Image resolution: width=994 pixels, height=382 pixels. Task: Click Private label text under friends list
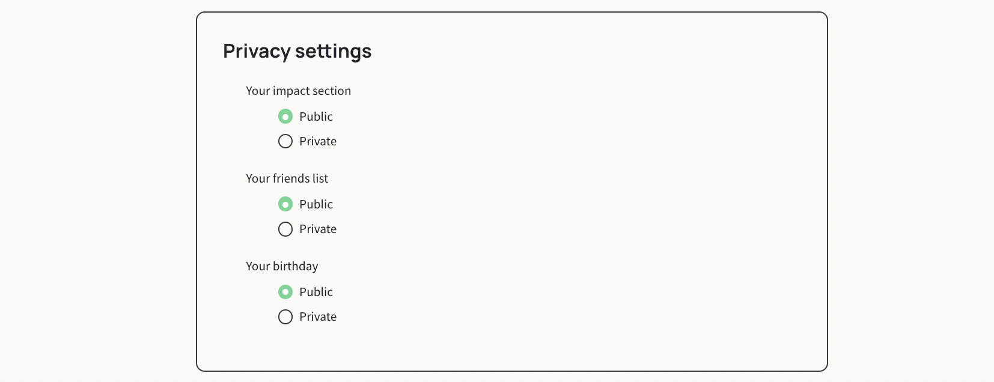pos(318,229)
